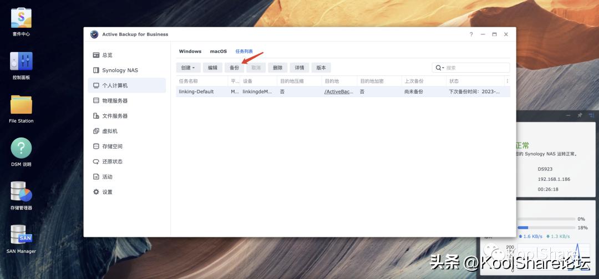Click the Synology NAS sidebar icon

[96, 70]
